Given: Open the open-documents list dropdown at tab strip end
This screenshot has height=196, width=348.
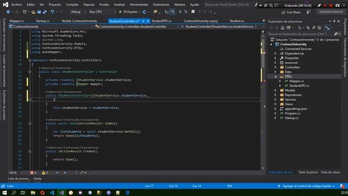Looking at the screenshot, I should coord(264,21).
